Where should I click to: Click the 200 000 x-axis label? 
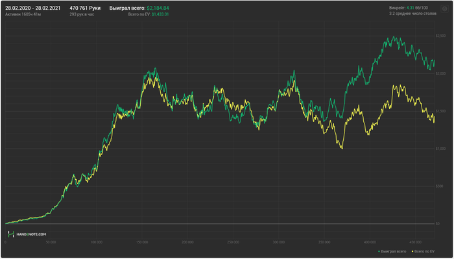pyautogui.click(x=187, y=242)
